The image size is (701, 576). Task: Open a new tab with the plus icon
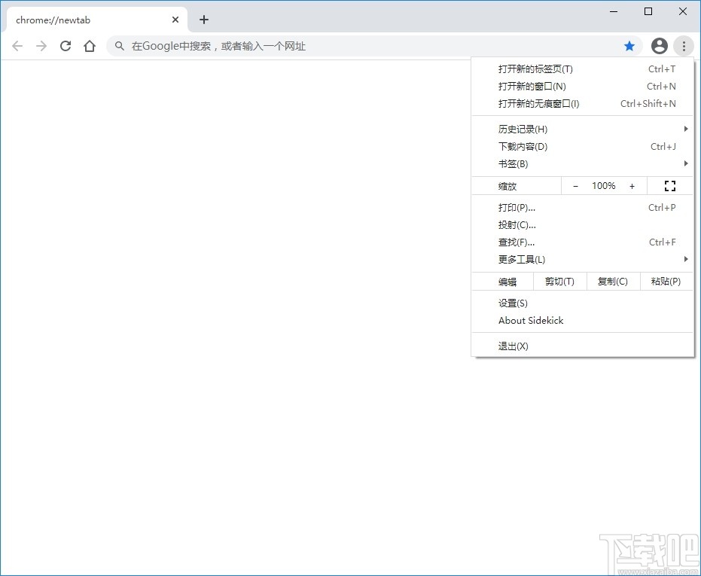coord(203,20)
